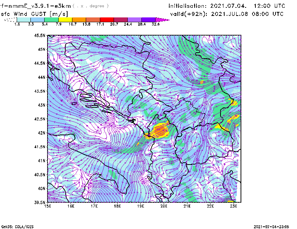Click the 'sfc Wind GUST [m/s]' title
Screen dimensions: 297x229
pos(34,14)
